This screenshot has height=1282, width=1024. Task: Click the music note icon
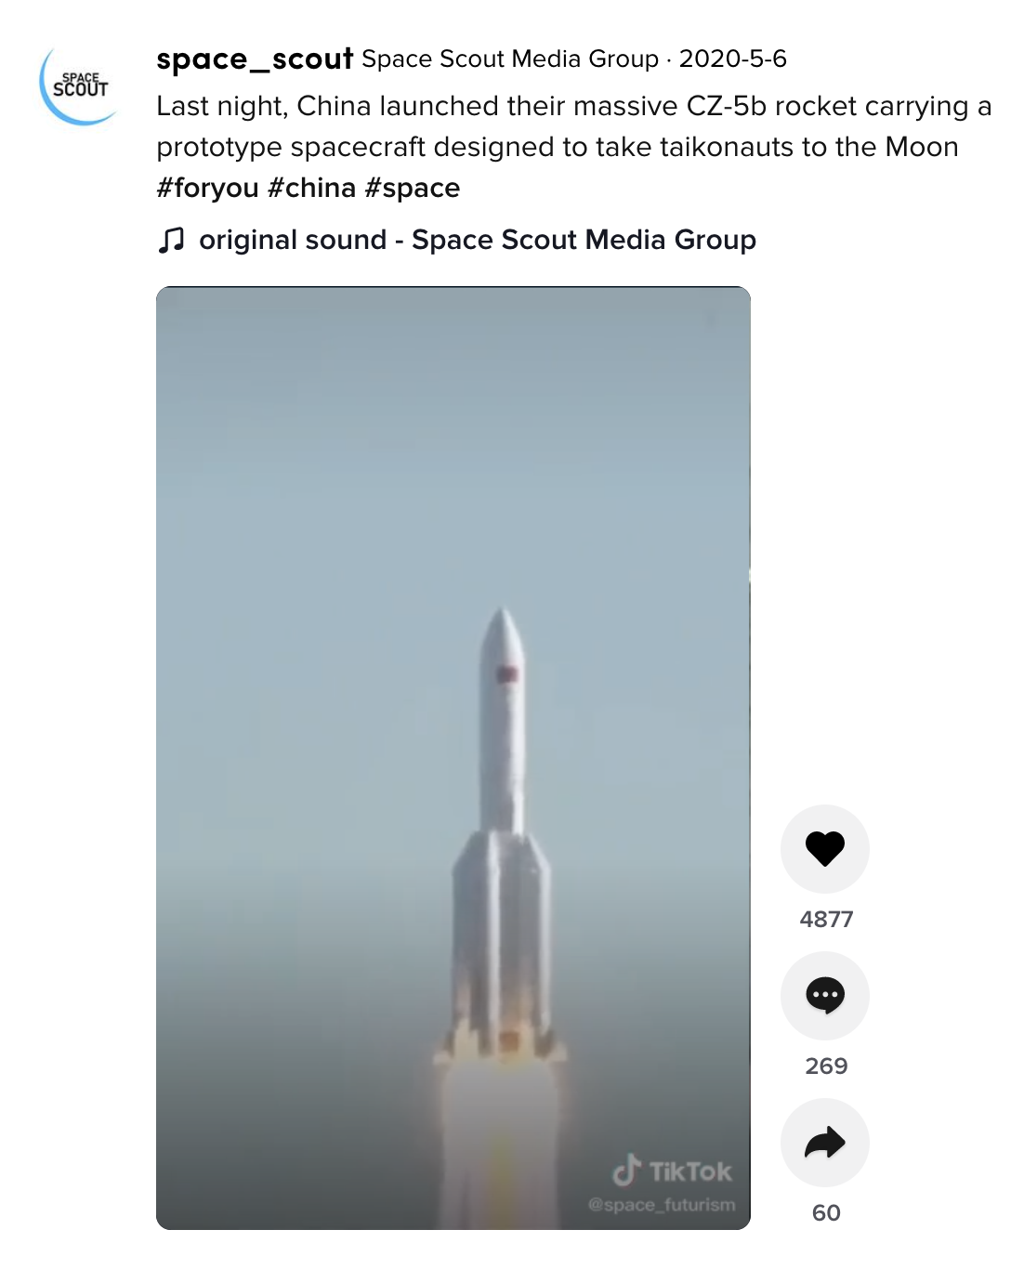coord(171,240)
